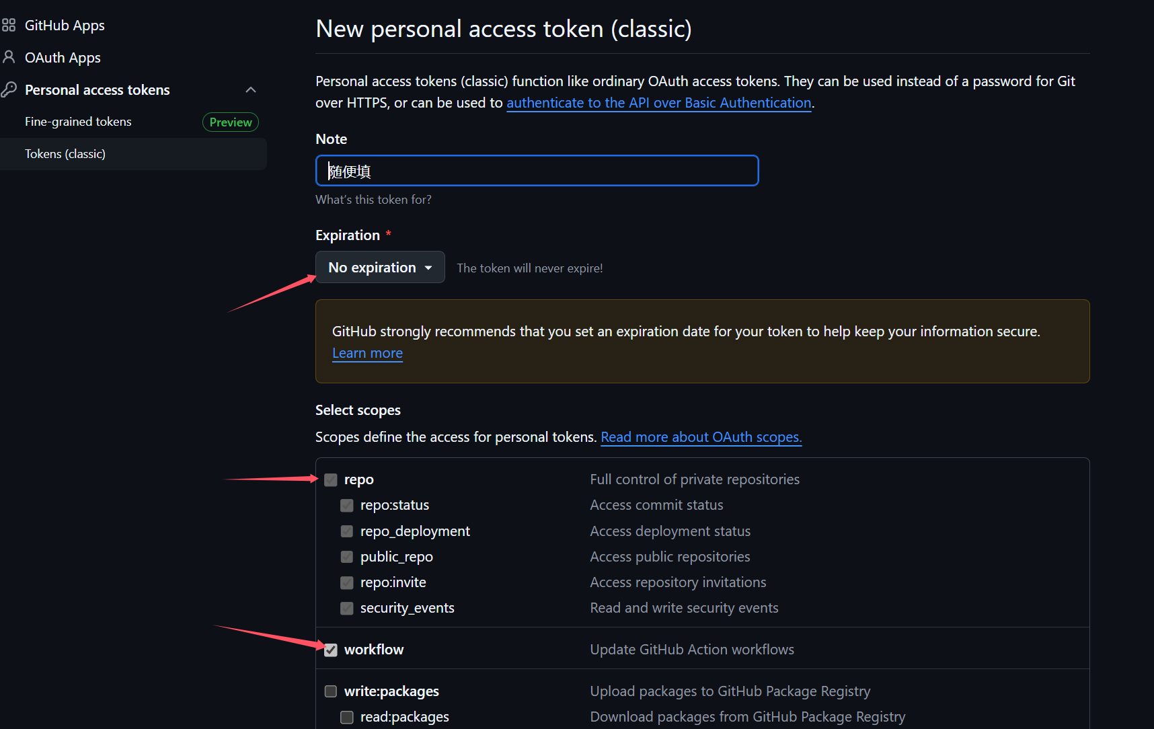
Task: Select Tokens (classic) in sidebar
Action: [65, 154]
